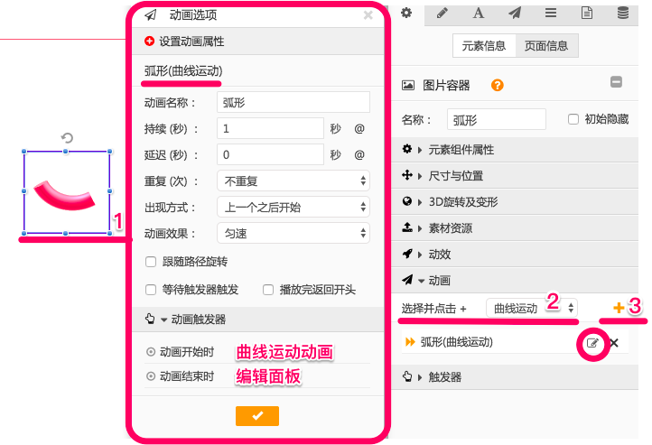Select the pencil edit tab icon
The image size is (652, 445).
click(x=442, y=13)
